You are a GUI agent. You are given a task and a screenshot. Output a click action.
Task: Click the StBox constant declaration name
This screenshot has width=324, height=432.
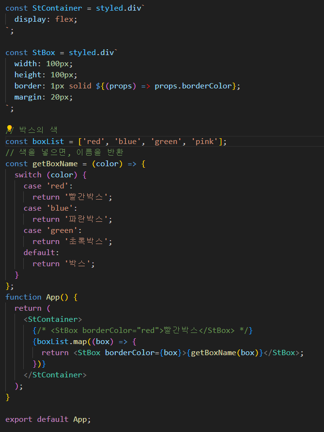point(44,53)
